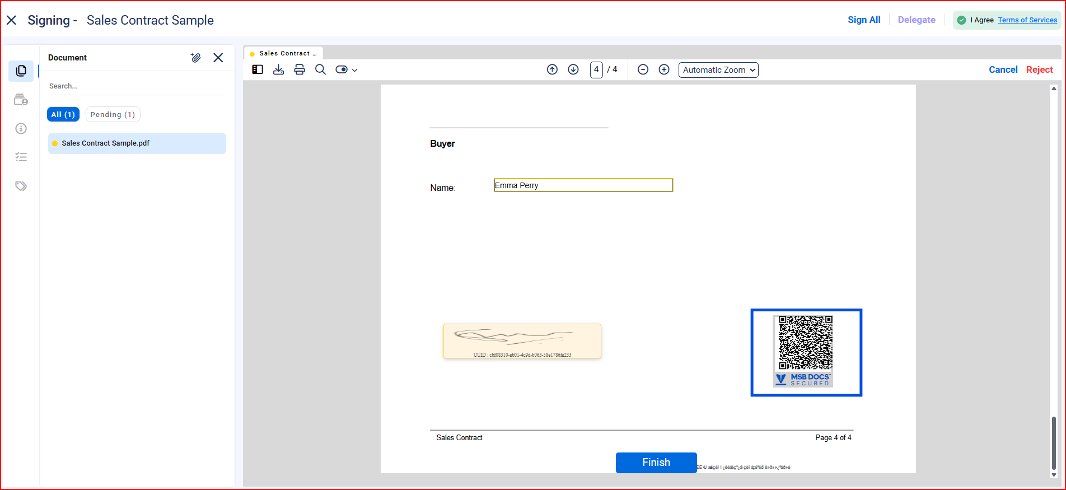Click the attachment pen icon in Document panel
The image size is (1066, 490).
[195, 58]
